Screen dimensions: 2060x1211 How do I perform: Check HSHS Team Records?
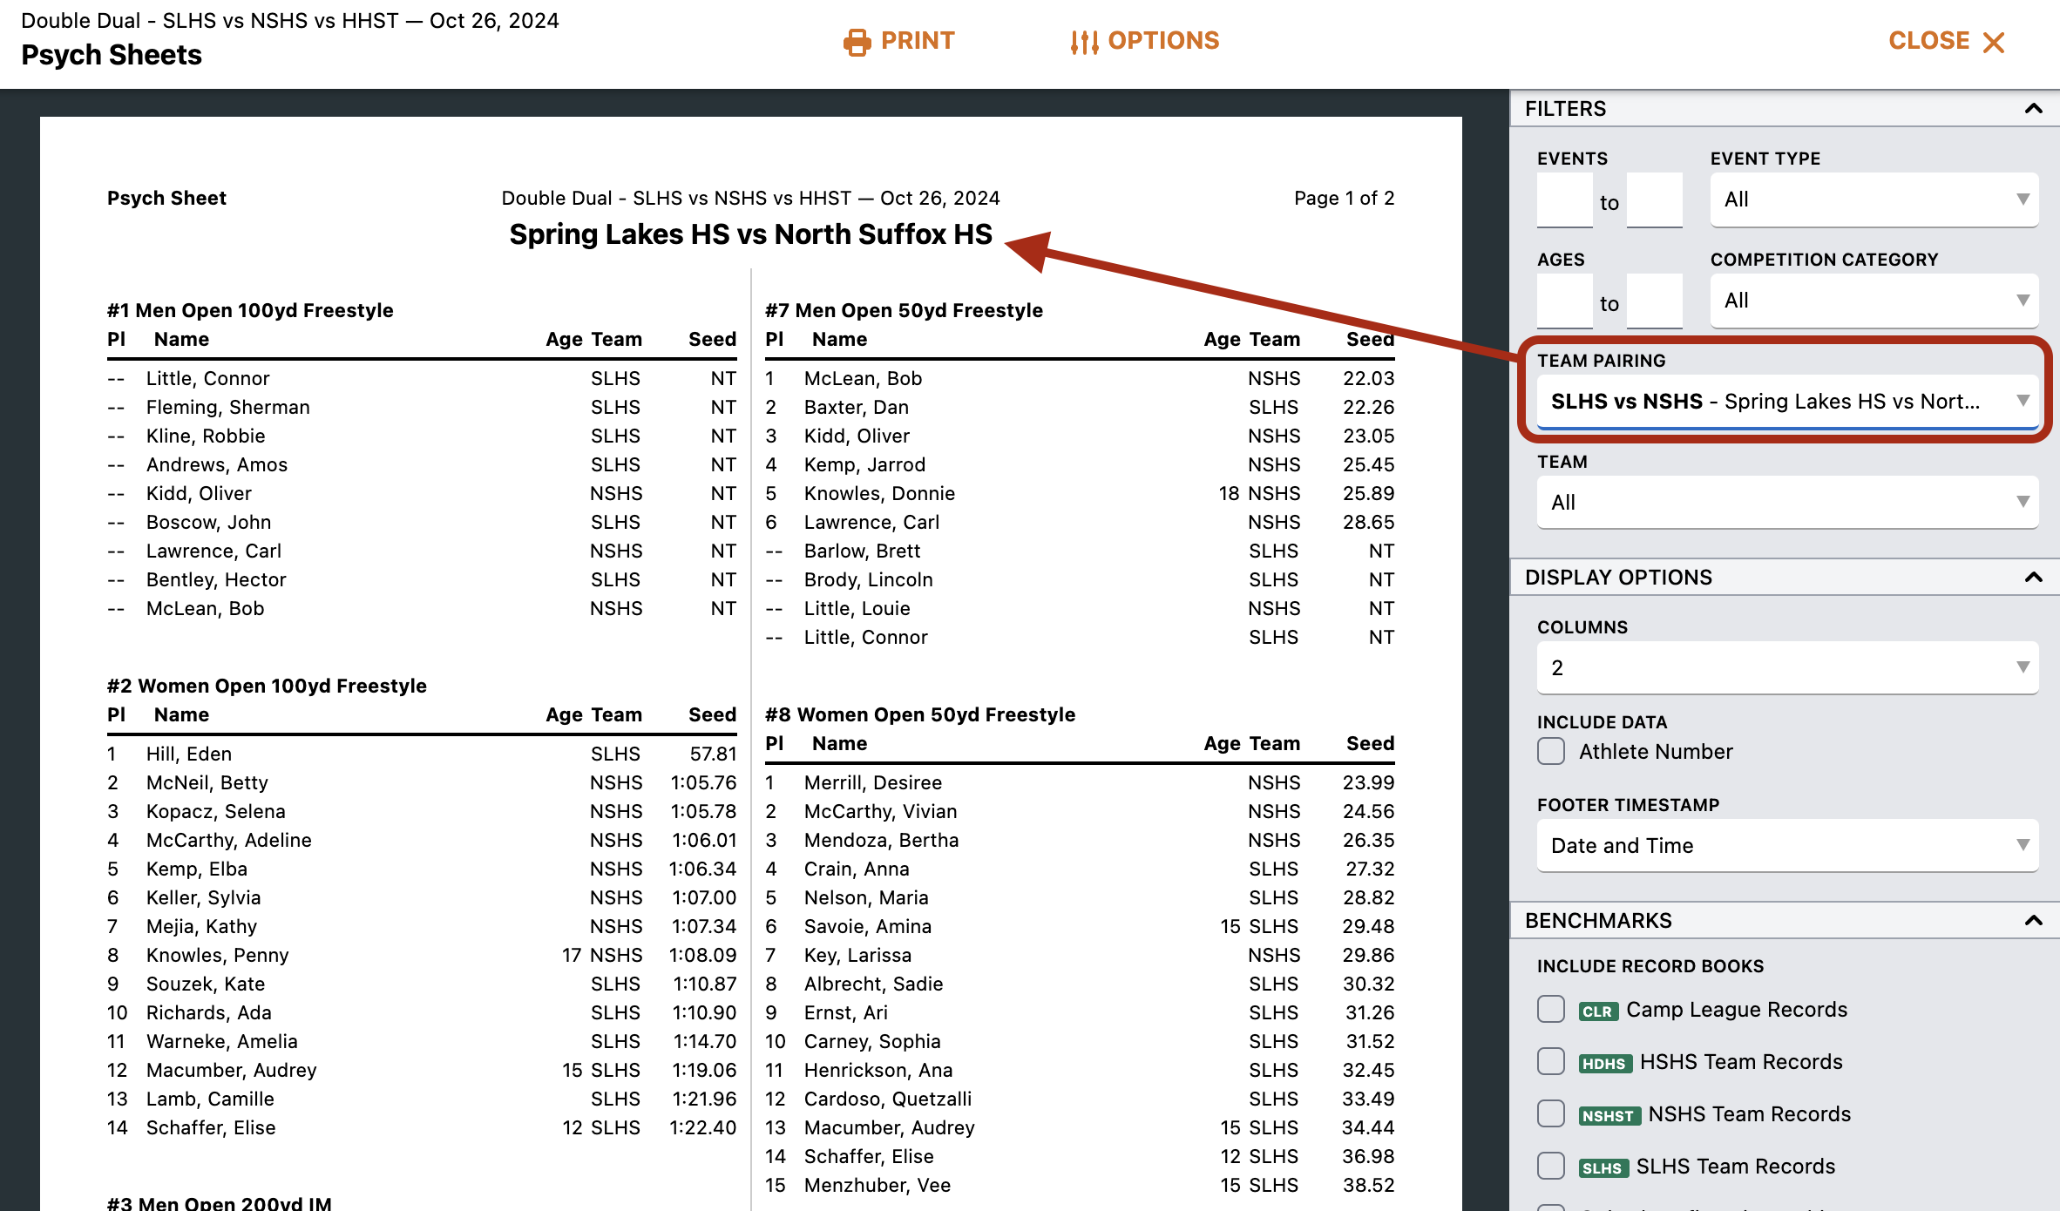[1551, 1061]
